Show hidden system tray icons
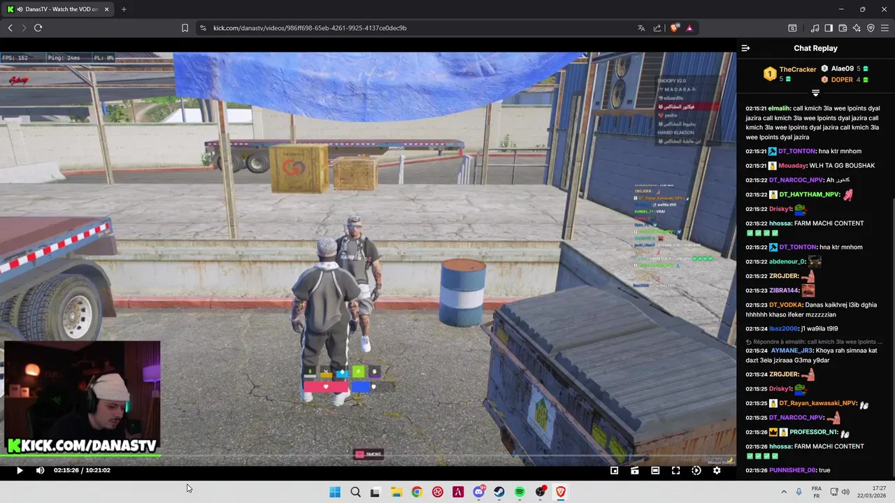895x503 pixels. point(783,492)
